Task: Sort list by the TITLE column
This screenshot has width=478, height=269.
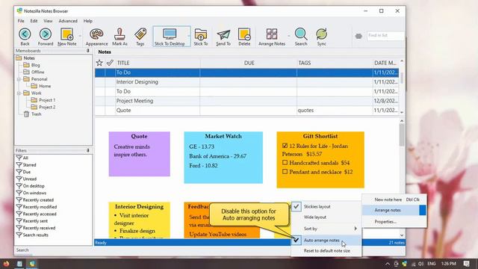Action: coord(158,63)
